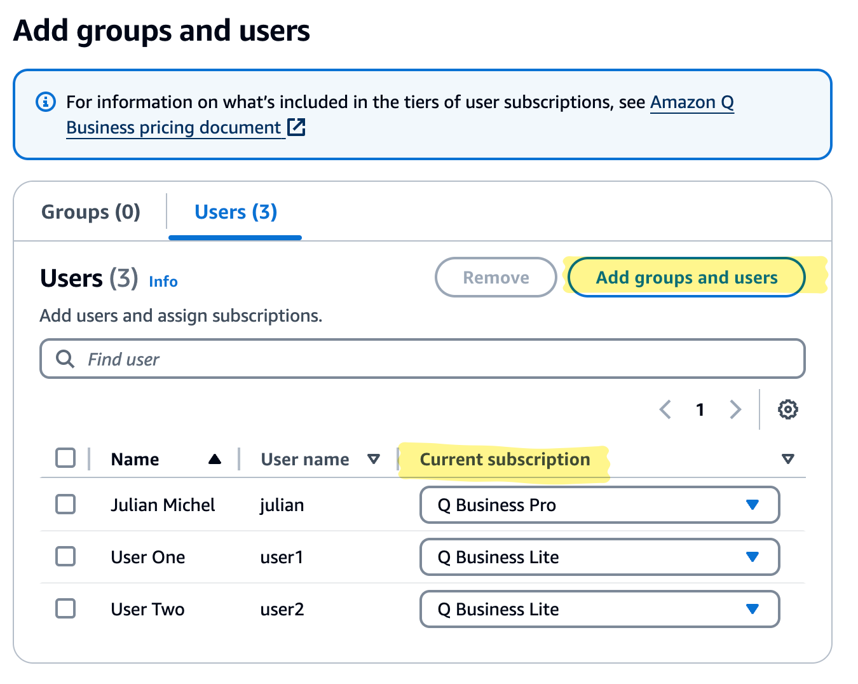This screenshot has width=858, height=684.
Task: Check the checkbox for Julian Michel
Action: coord(65,504)
